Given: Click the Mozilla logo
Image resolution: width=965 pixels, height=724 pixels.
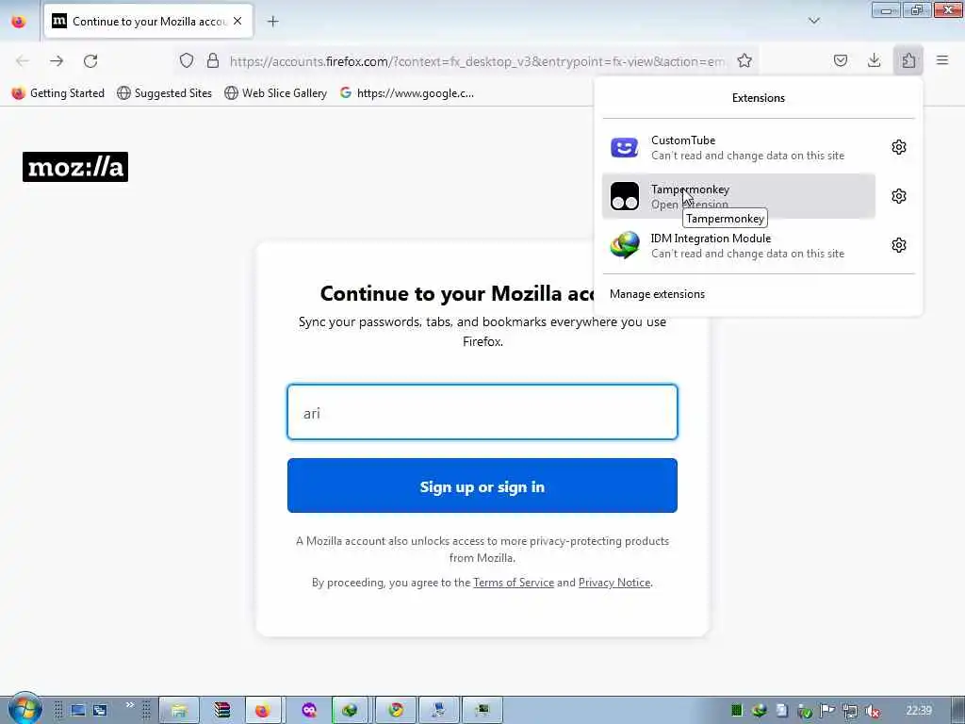Looking at the screenshot, I should 75,167.
